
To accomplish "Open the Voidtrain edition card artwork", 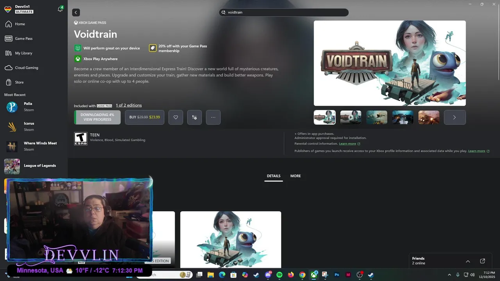I will 230,240.
